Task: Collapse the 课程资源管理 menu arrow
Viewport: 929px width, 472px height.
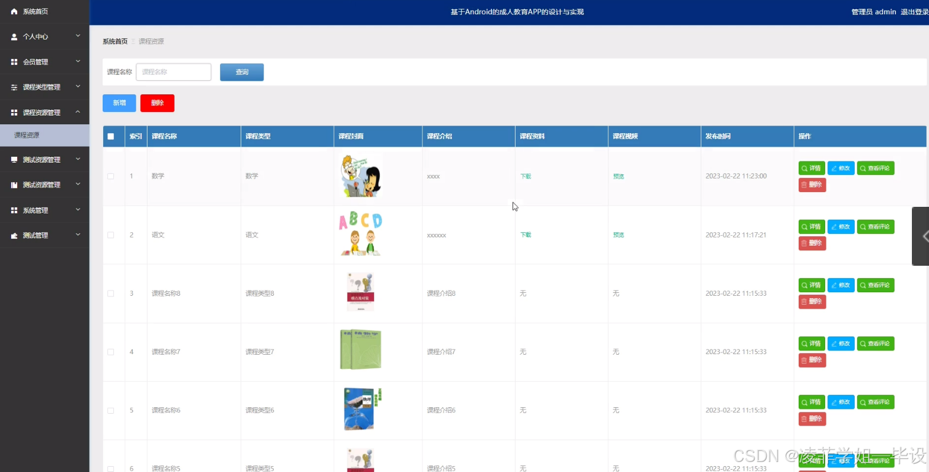Action: pos(78,112)
